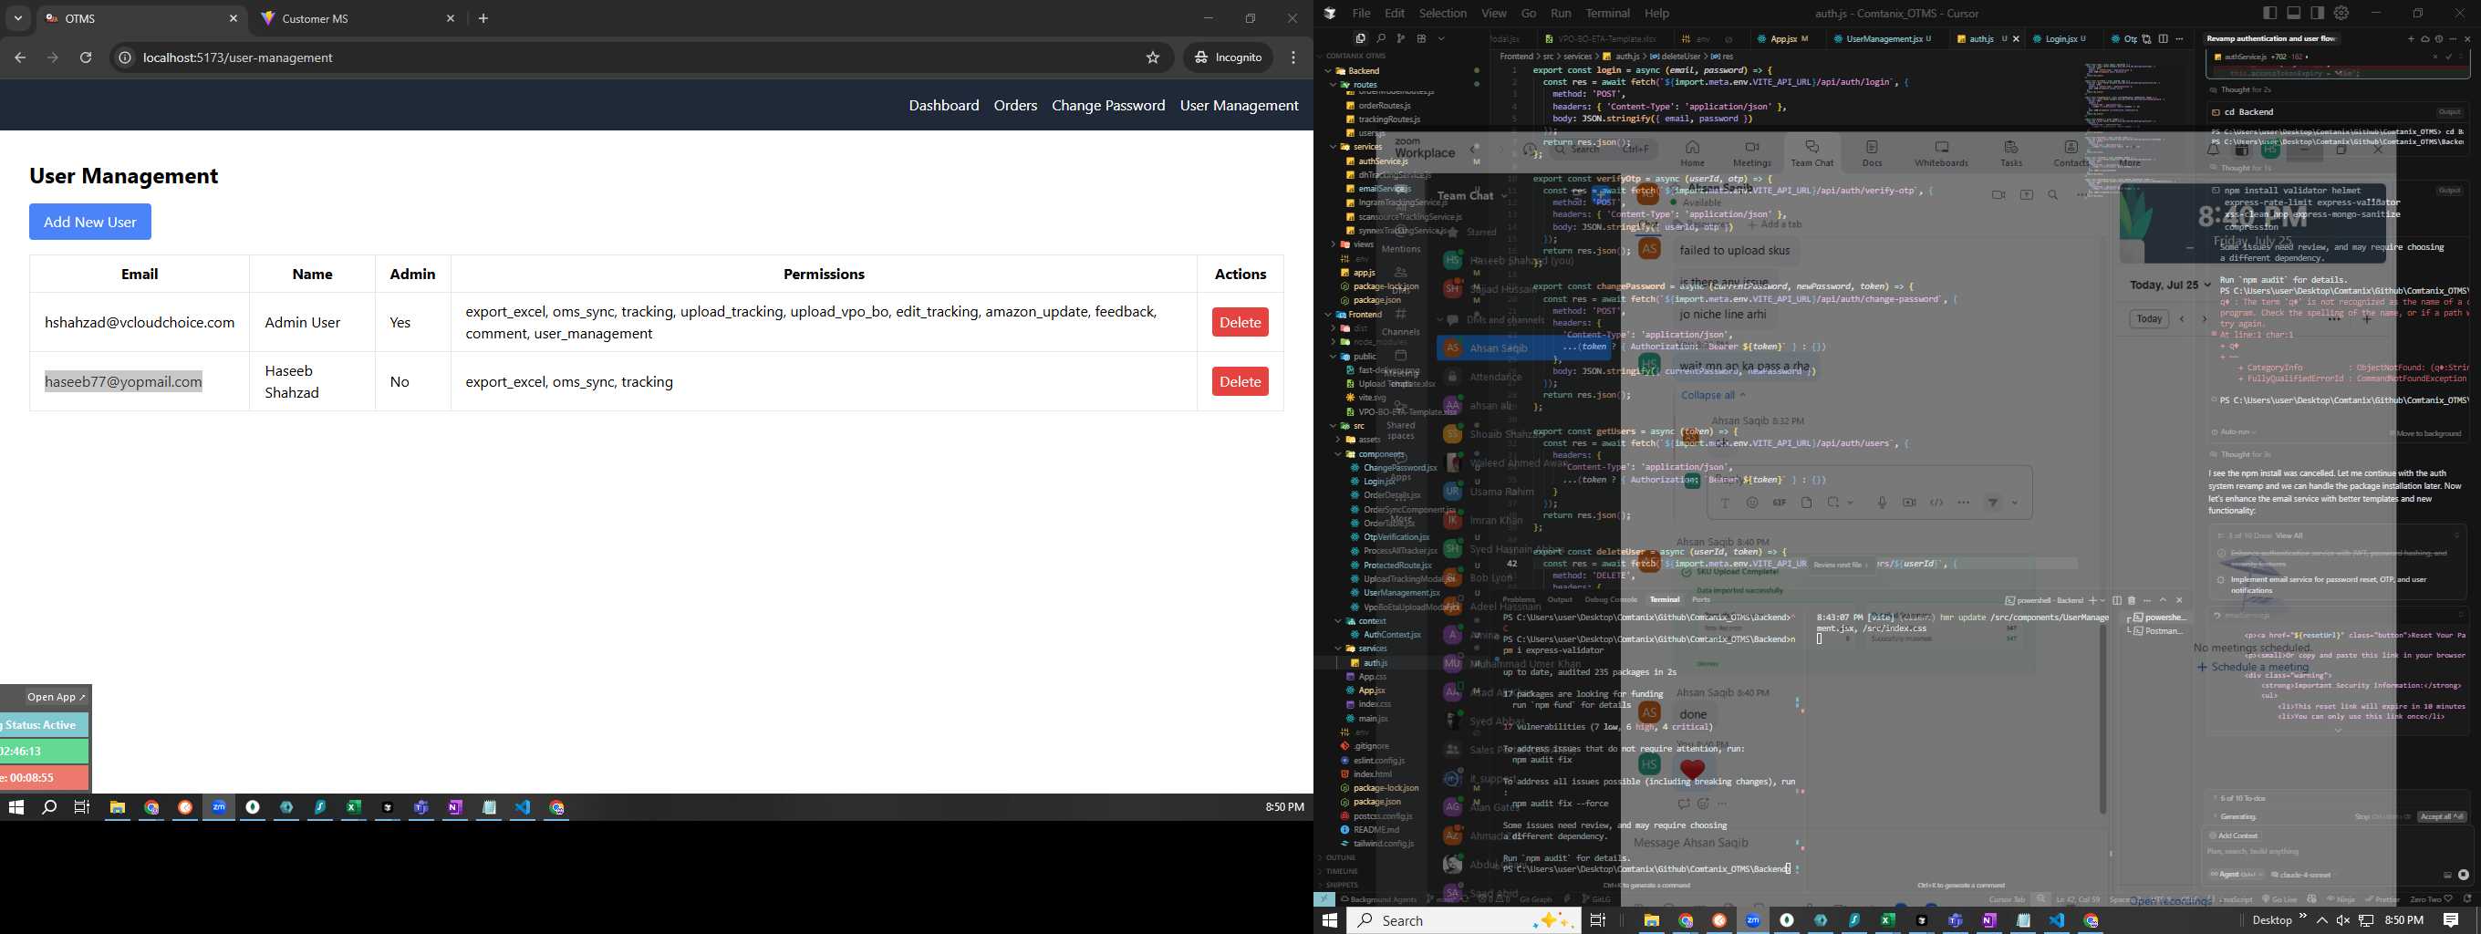Open Cursor's Run menu
Viewport: 2481px width, 934px height.
(1561, 14)
